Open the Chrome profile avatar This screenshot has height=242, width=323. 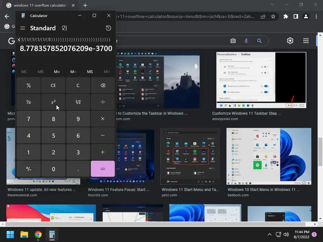point(306,16)
